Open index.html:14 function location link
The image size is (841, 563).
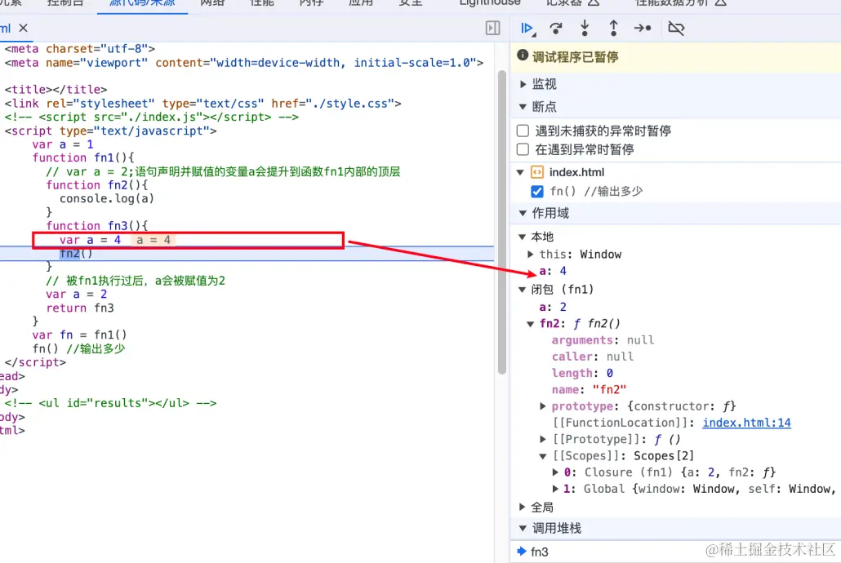coord(746,423)
